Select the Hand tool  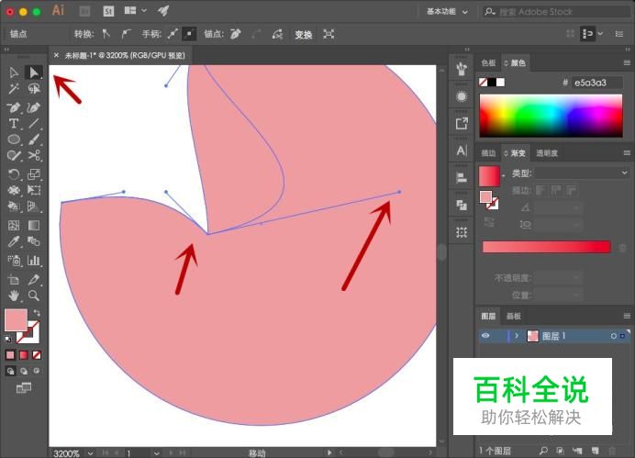coord(14,296)
